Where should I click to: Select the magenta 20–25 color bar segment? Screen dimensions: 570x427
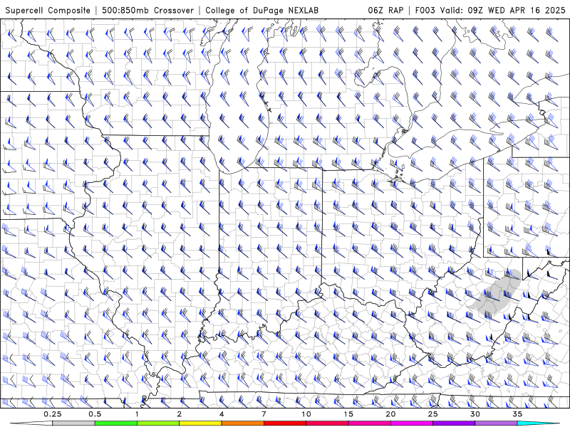412,423
